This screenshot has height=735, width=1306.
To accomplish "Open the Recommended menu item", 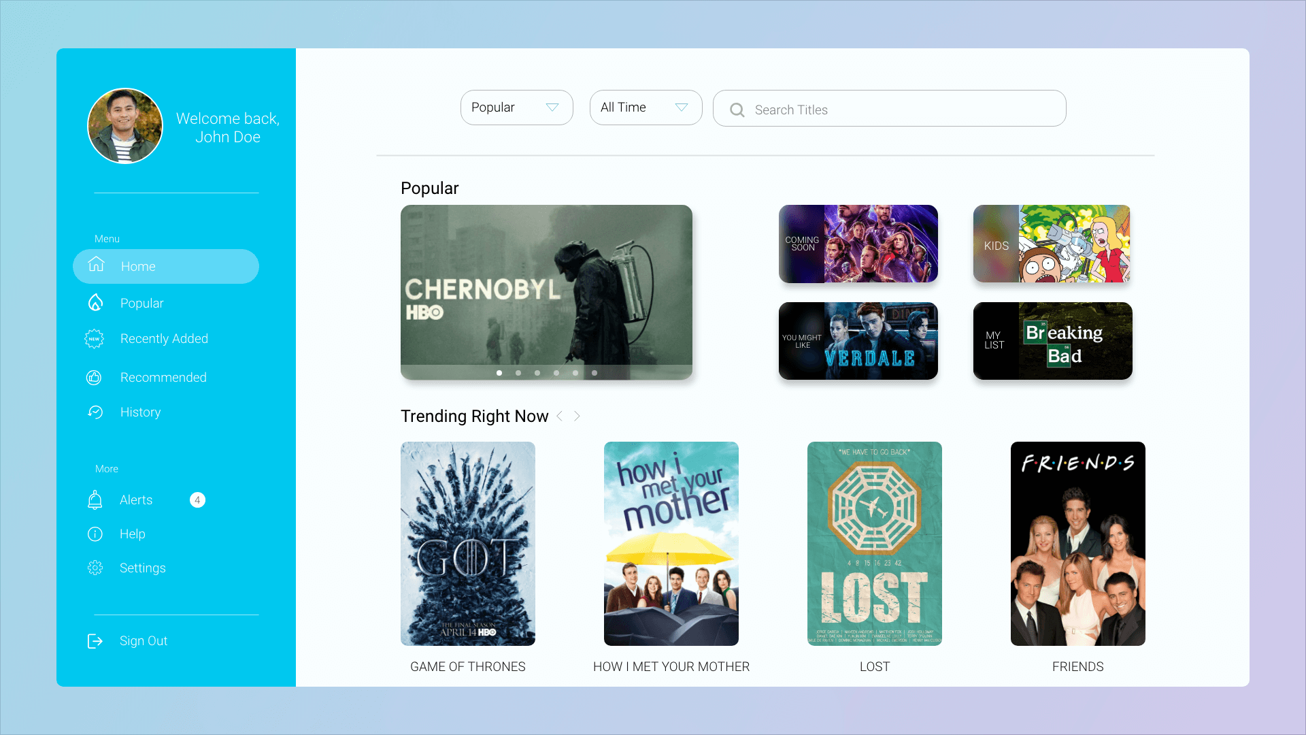I will [x=163, y=377].
